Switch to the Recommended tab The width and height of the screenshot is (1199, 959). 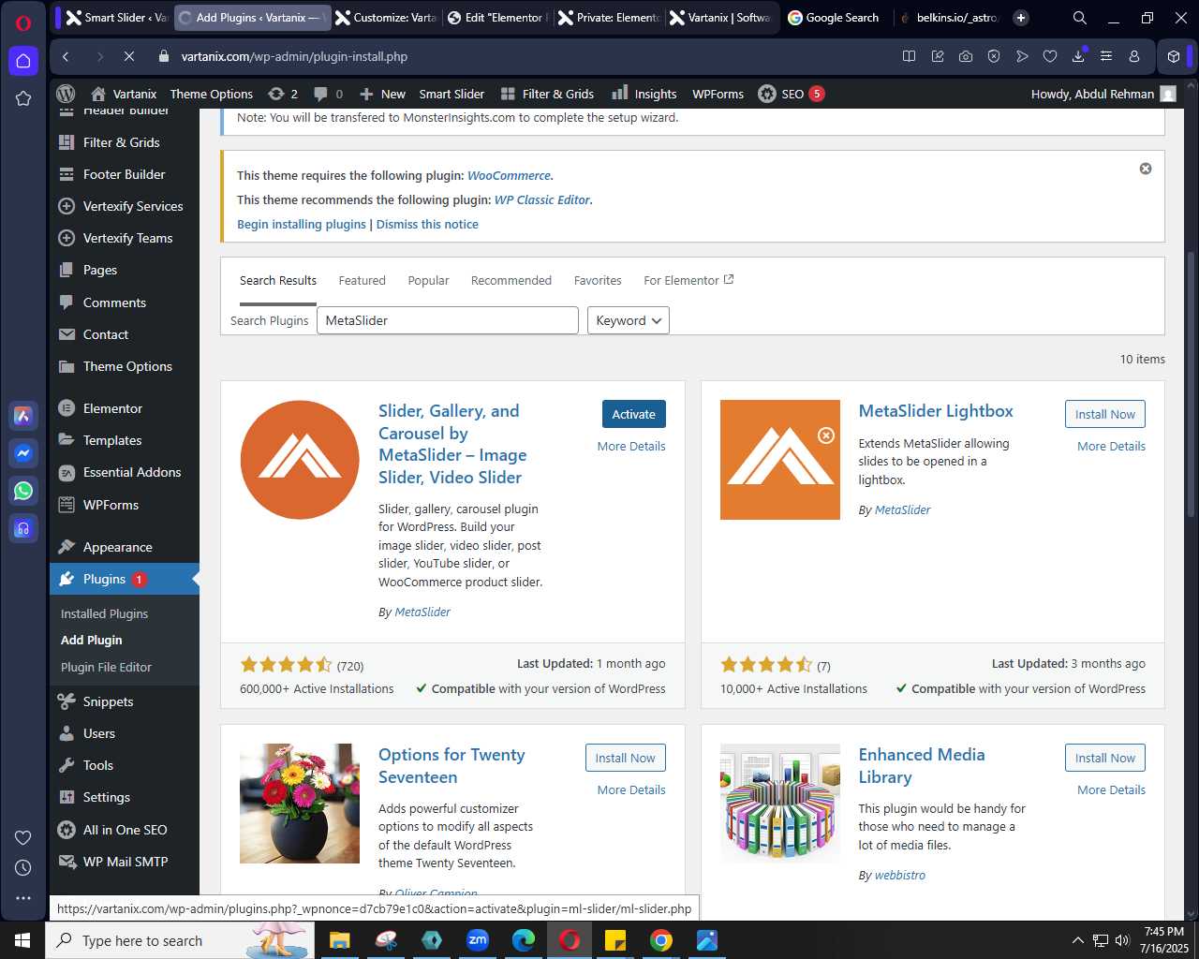click(x=511, y=280)
